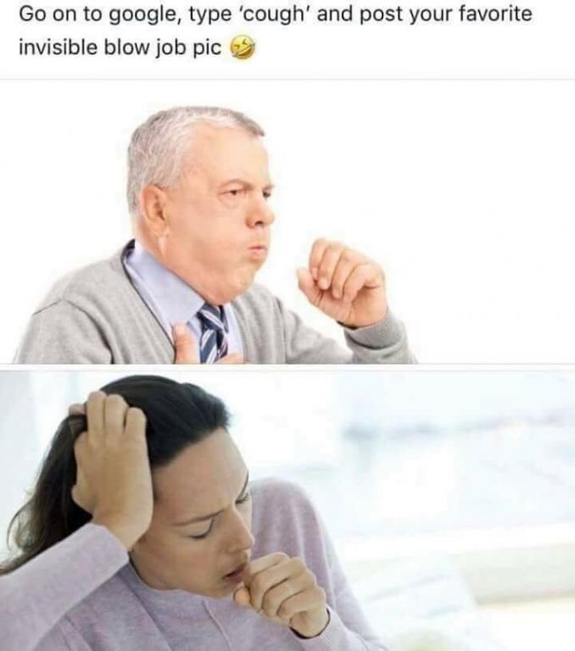Open the coughing woman photo
Screen dimensions: 575x651
[287, 509]
